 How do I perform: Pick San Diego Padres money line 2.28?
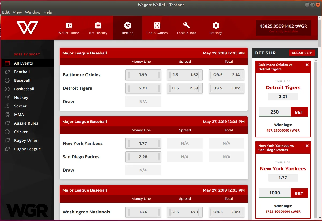coord(143,157)
